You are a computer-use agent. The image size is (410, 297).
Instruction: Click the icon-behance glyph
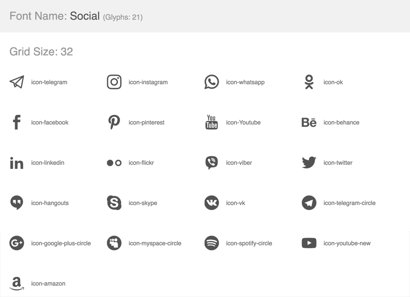tap(309, 122)
